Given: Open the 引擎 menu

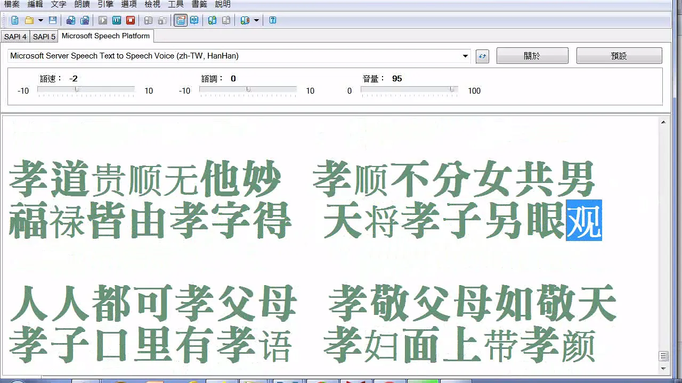Looking at the screenshot, I should (105, 4).
